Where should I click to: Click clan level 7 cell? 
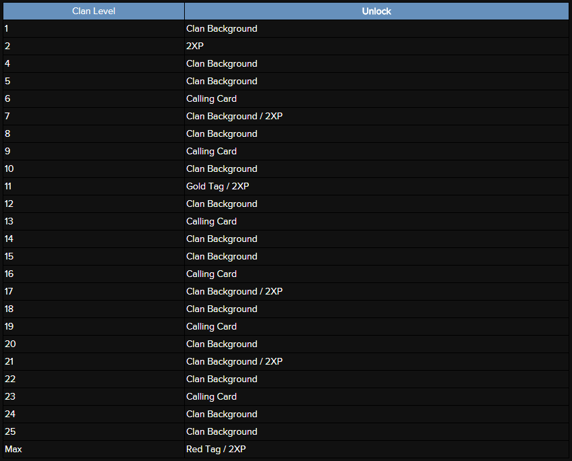(94, 116)
